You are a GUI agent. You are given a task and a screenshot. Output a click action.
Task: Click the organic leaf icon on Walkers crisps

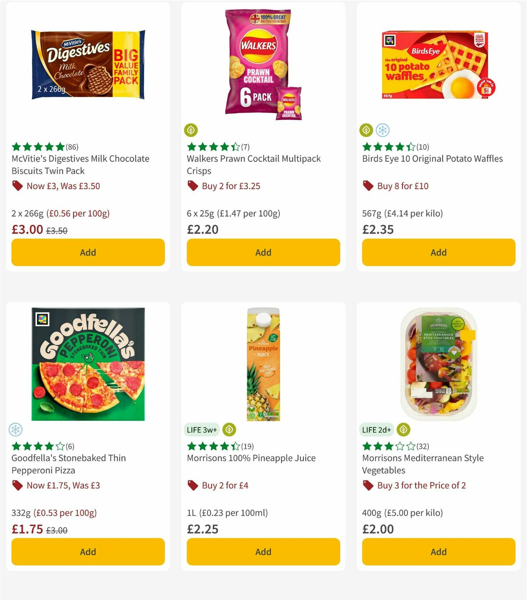coord(191,130)
